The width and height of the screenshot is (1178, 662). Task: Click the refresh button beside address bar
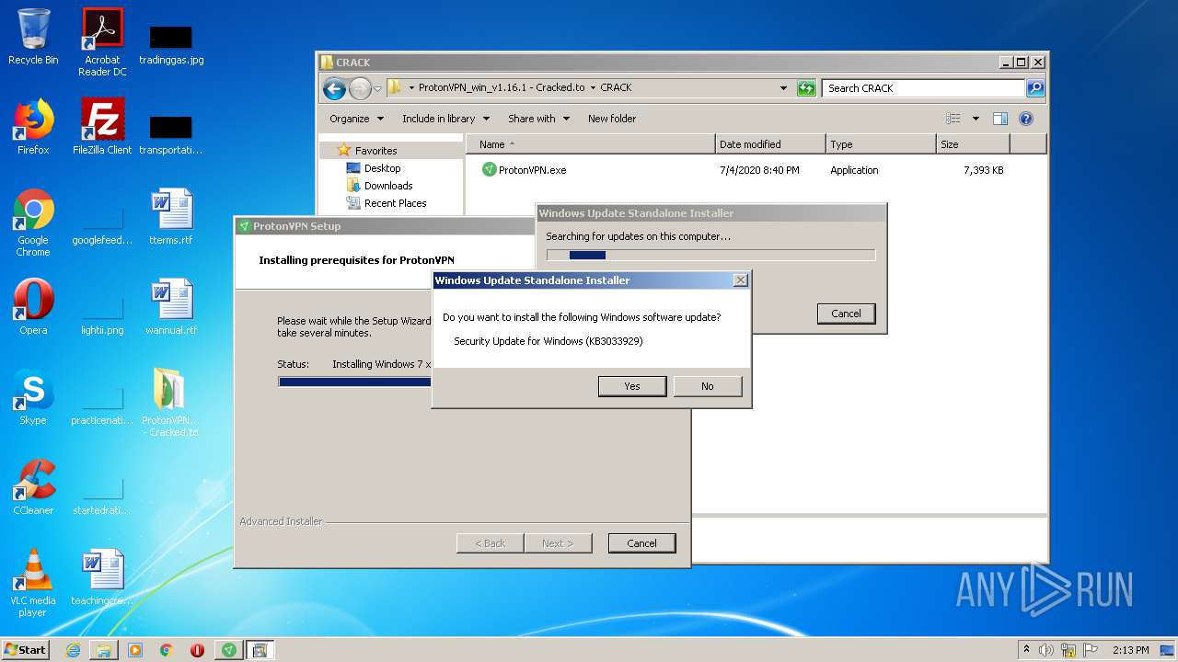coord(806,88)
